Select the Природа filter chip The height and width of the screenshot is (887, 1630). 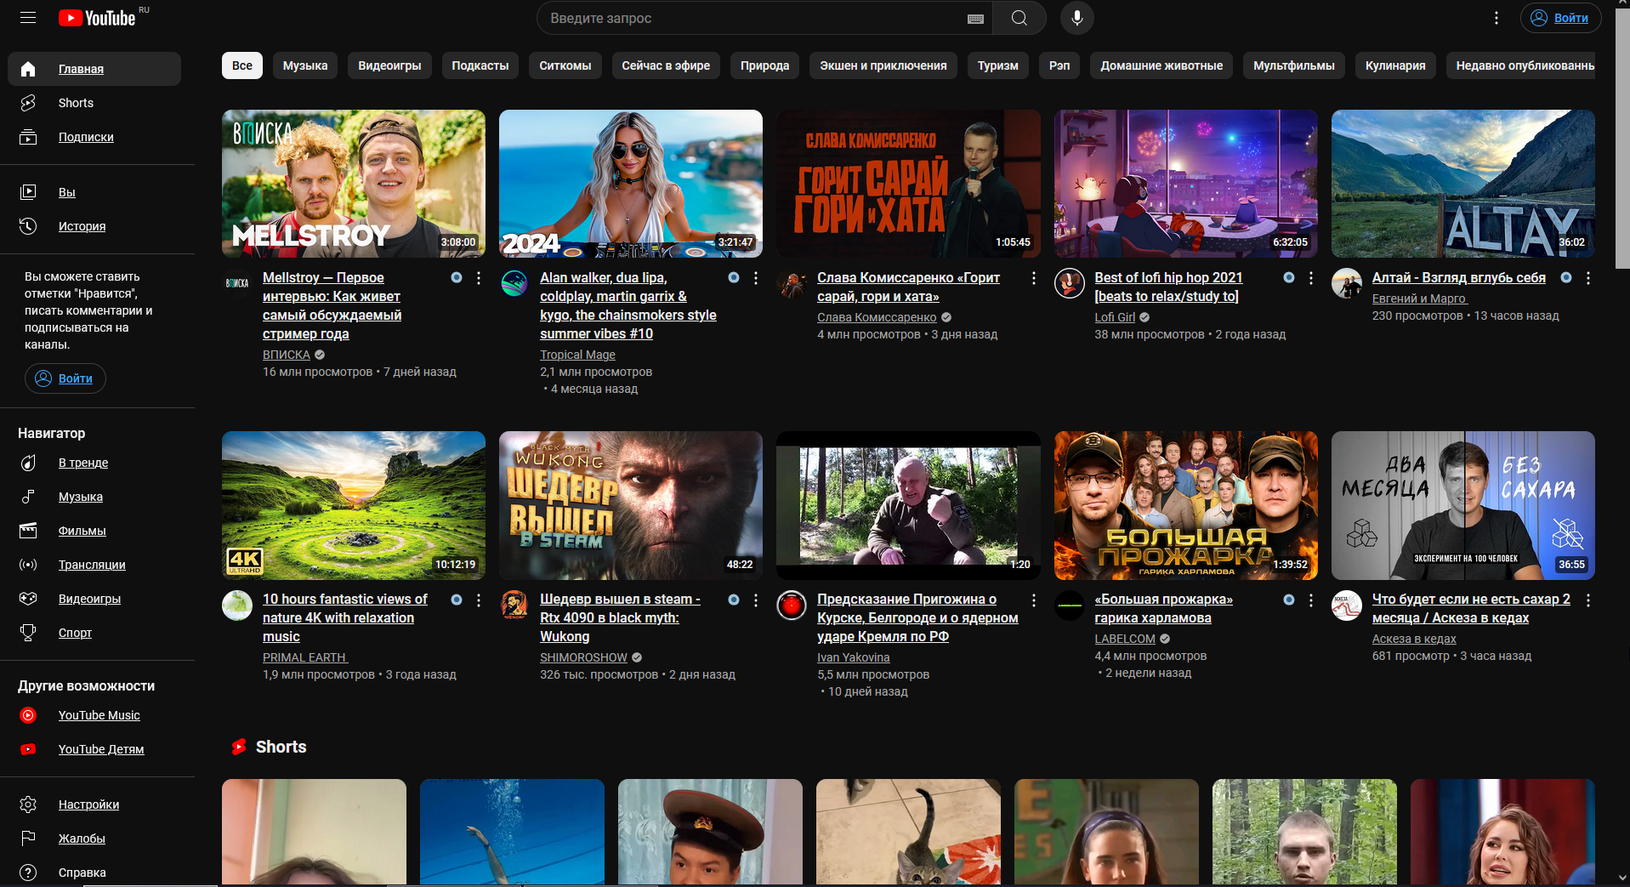(x=764, y=65)
